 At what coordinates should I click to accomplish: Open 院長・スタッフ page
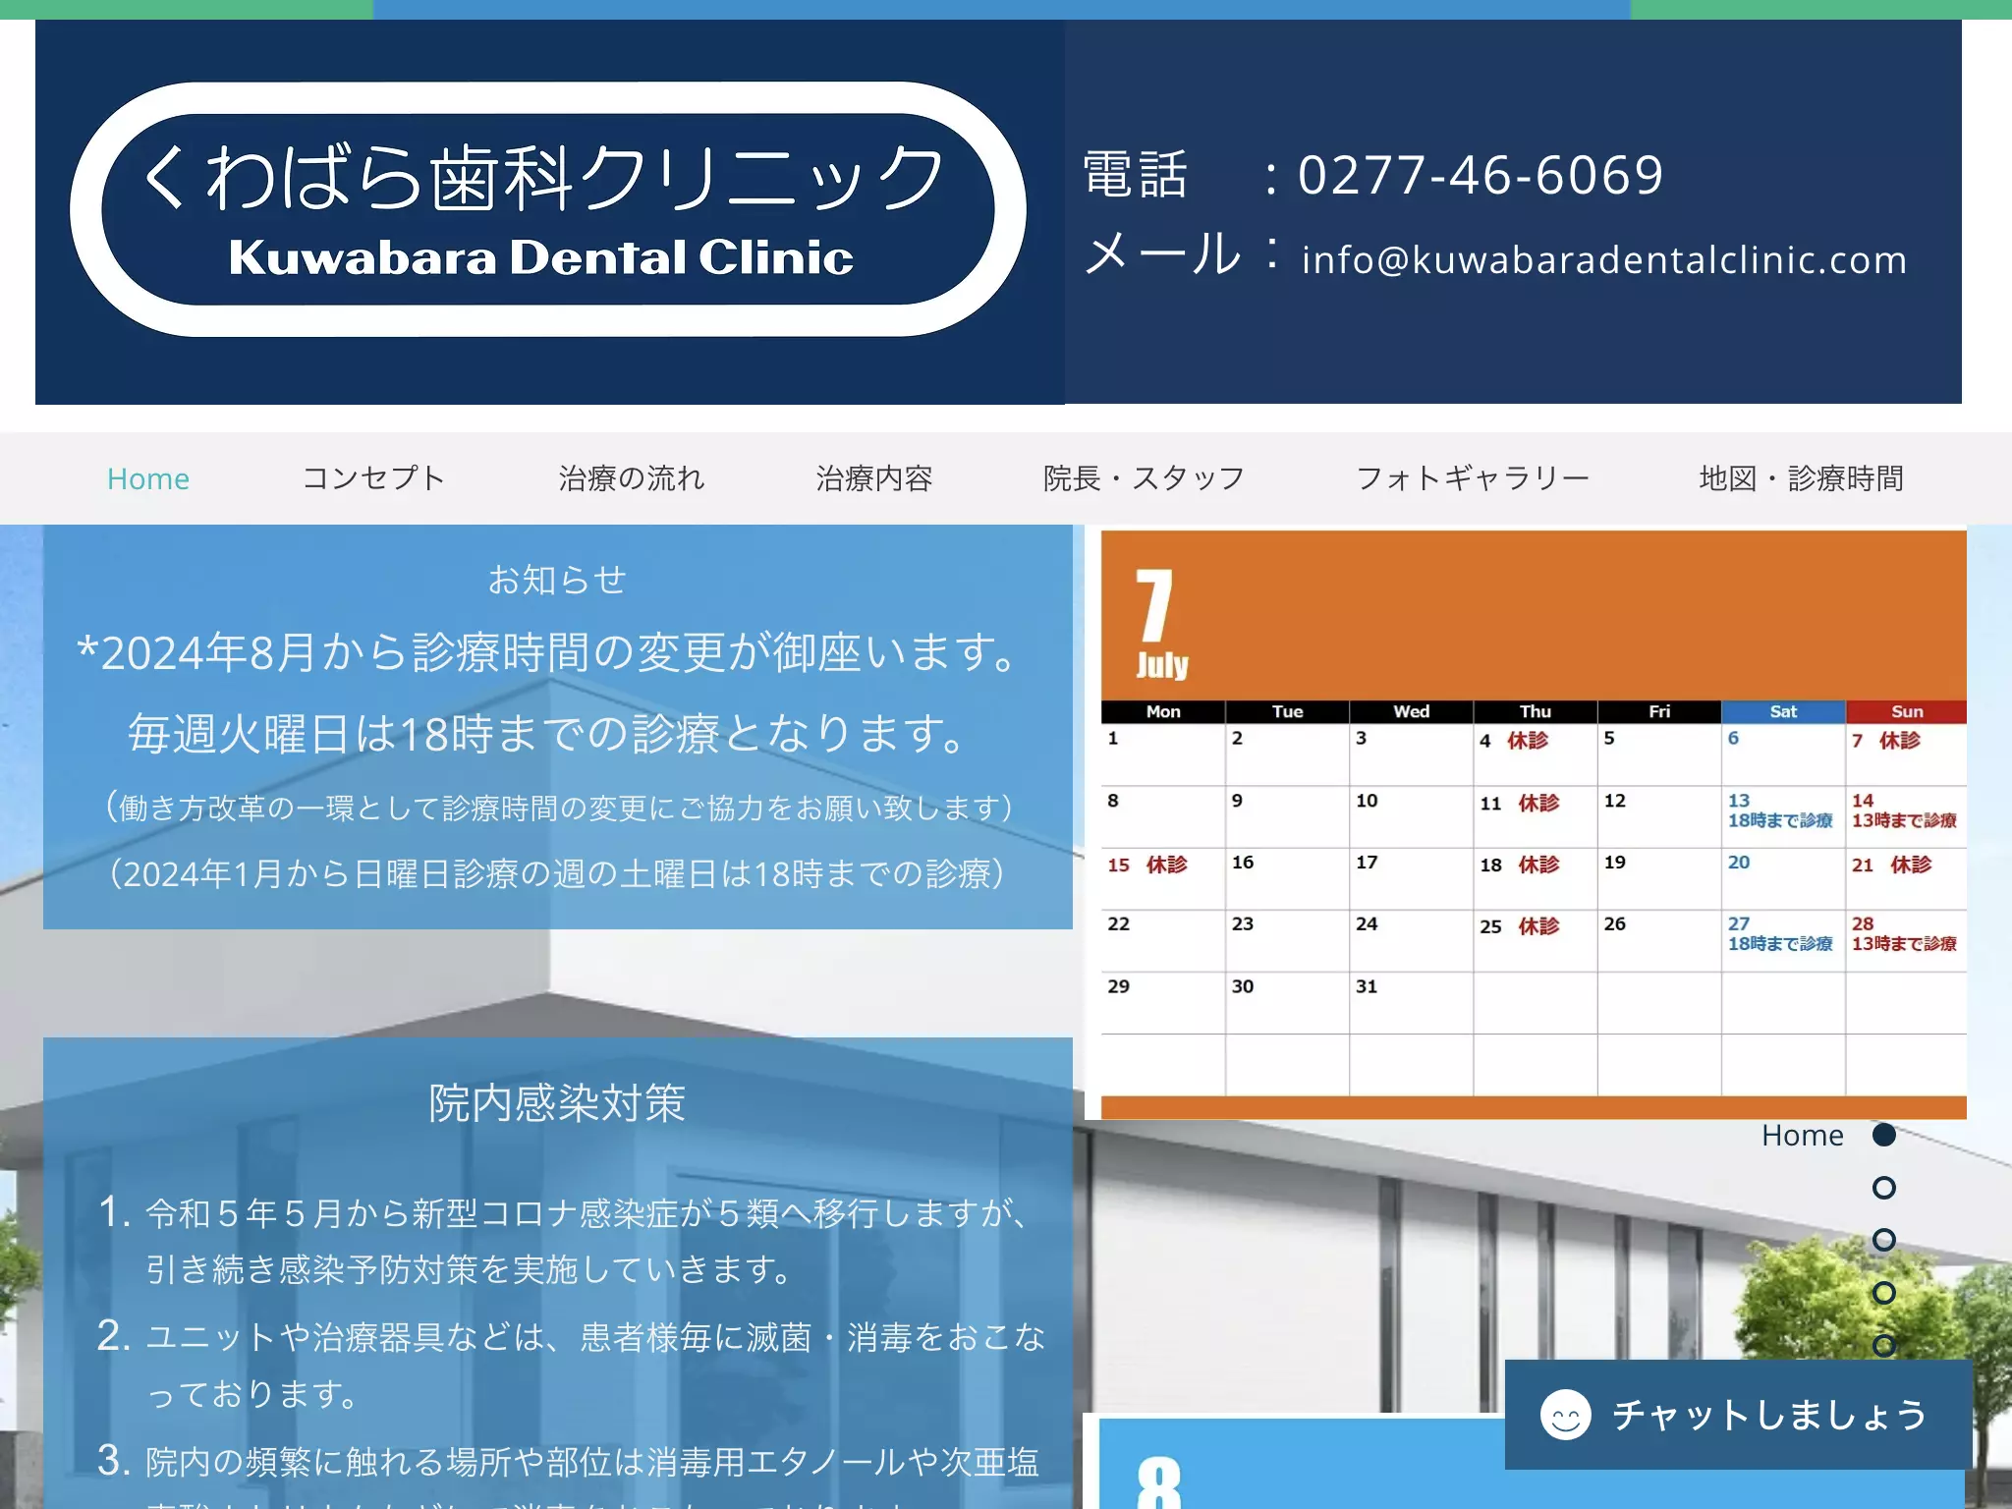(x=1145, y=478)
